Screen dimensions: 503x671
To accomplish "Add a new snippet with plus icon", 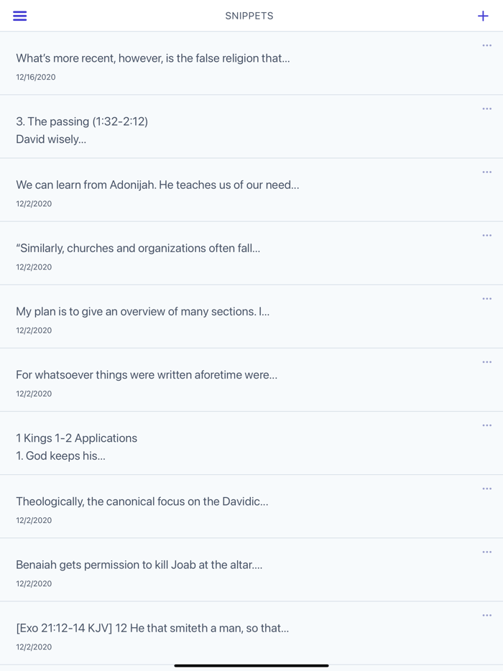I will 483,16.
